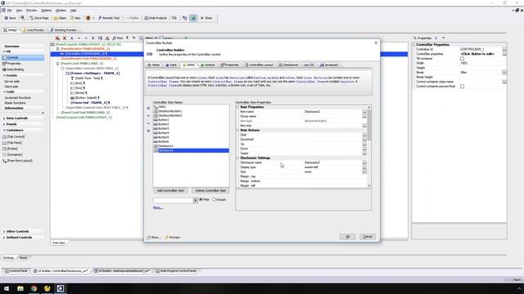Click the filter text input field
The width and height of the screenshot is (524, 294).
173,200
